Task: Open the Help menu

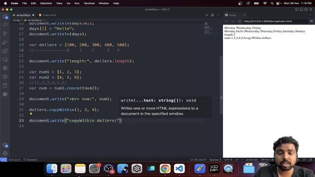Action: [116, 3]
